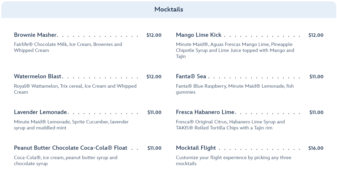Click the Mocktail Flight $16.00 price
Screen dimensions: 337x174
pyautogui.click(x=316, y=148)
